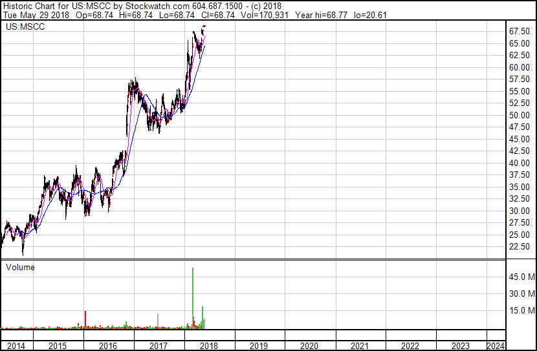Click the 50.00 price axis label

[520, 115]
